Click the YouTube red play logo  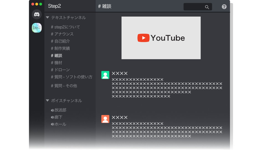(143, 38)
